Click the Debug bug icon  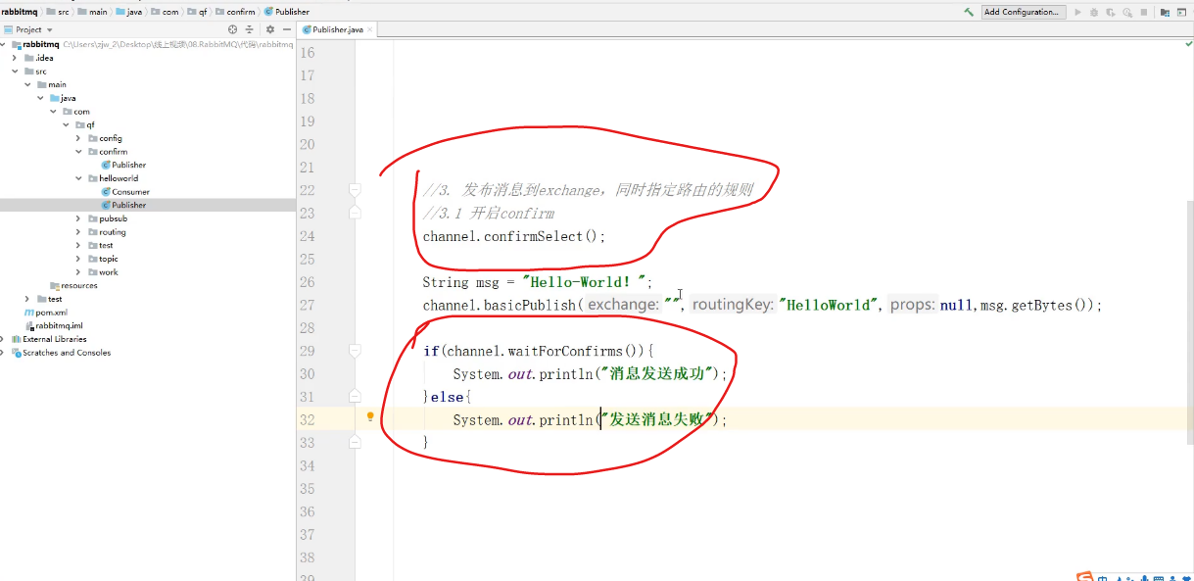click(1094, 12)
